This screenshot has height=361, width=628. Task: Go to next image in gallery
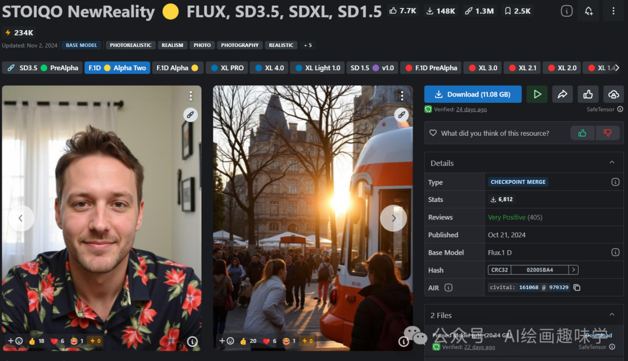click(x=393, y=218)
